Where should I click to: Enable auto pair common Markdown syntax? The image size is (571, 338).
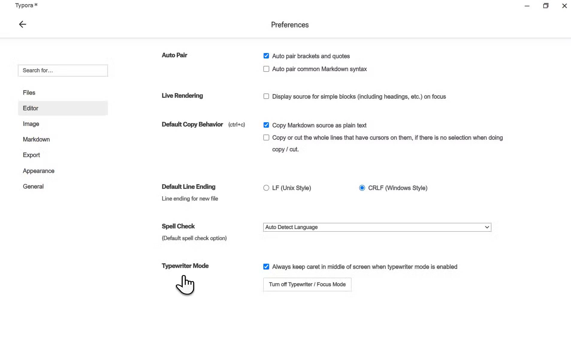[x=266, y=69]
